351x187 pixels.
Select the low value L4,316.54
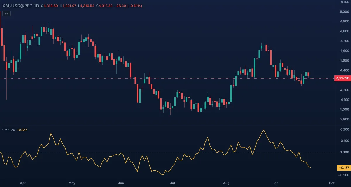pyautogui.click(x=86, y=6)
